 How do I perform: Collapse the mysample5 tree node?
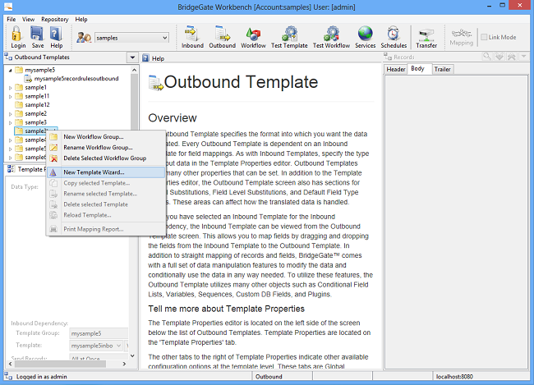point(10,70)
